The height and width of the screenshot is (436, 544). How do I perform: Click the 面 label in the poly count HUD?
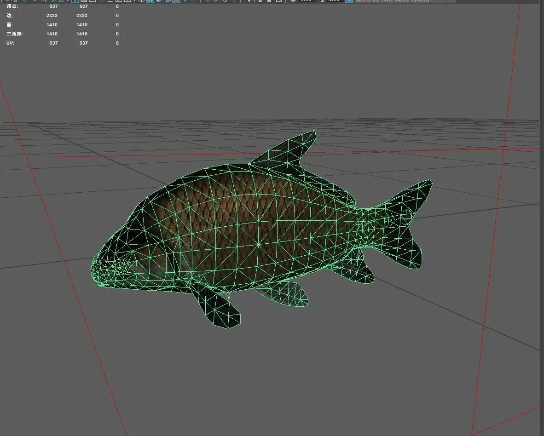[x=9, y=25]
